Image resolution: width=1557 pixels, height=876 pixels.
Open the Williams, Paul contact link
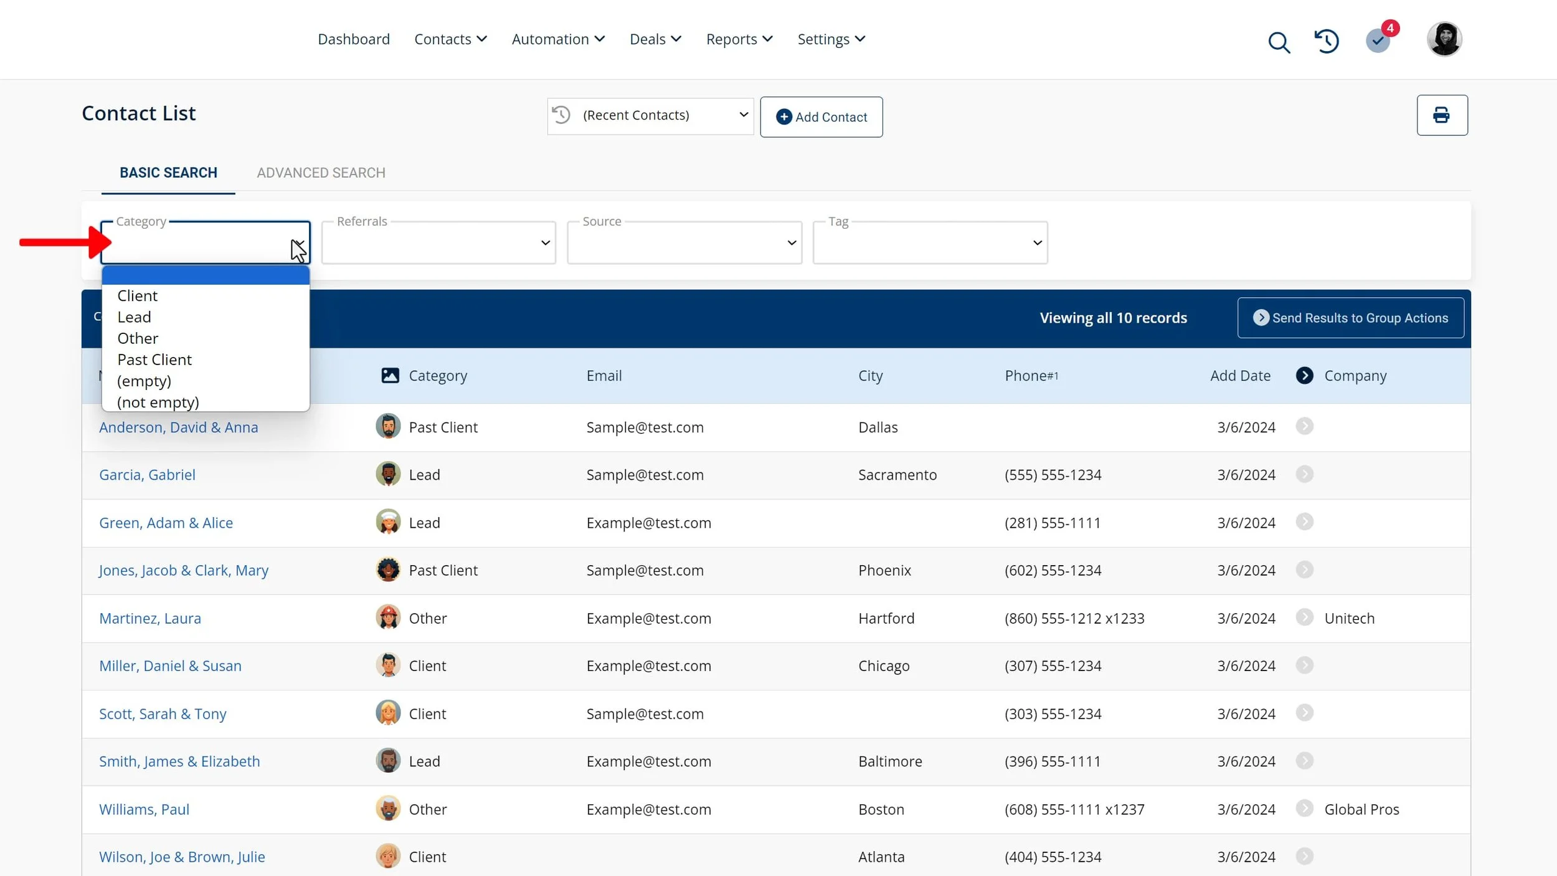(x=144, y=809)
